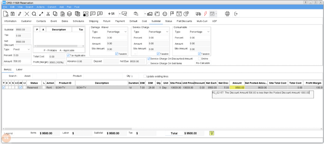Check the Update existing lines box
Viewport: 324px width, 144px height.
[x=144, y=76]
